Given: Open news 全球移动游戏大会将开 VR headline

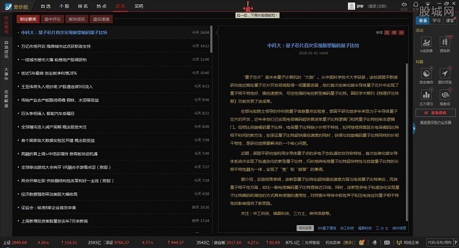Looking at the screenshot, I should pos(66,167).
